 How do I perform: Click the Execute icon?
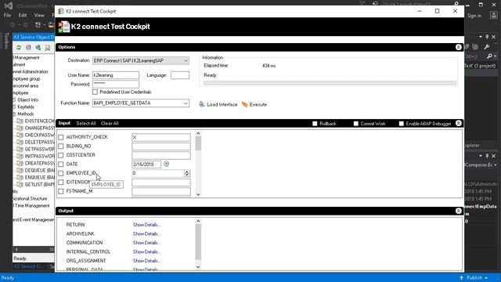(245, 104)
